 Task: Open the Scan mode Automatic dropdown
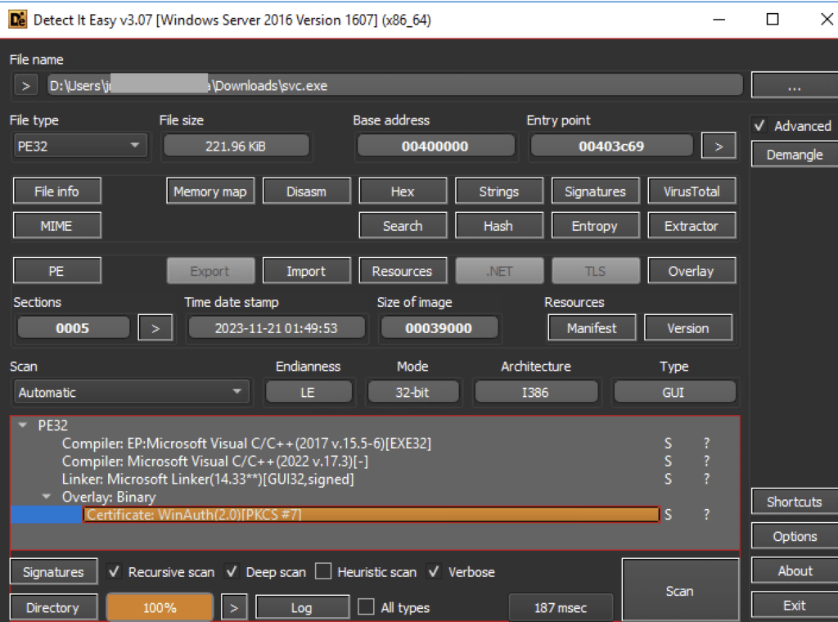tap(131, 392)
